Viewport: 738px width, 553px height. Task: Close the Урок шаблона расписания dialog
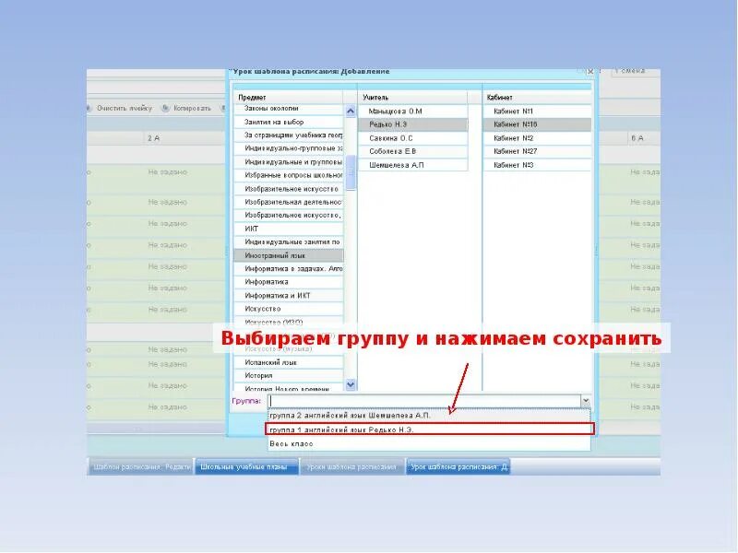pyautogui.click(x=589, y=72)
